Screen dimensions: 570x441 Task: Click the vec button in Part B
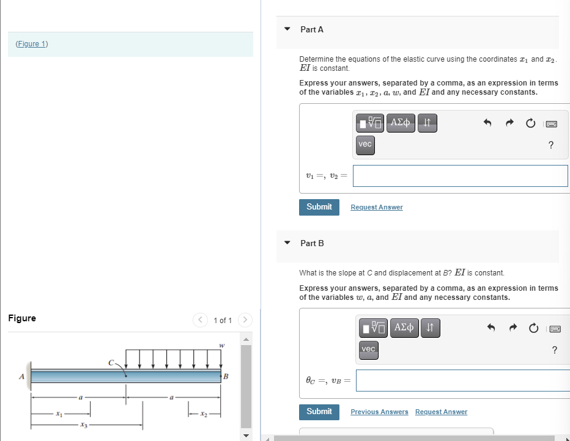pos(369,349)
